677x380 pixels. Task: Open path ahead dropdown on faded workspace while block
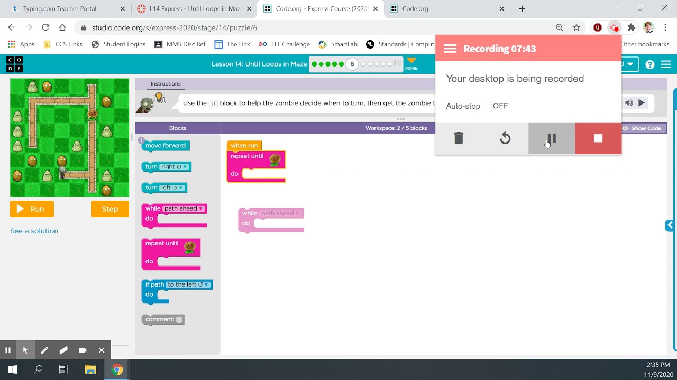pos(280,213)
